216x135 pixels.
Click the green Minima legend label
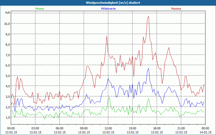[39, 9]
